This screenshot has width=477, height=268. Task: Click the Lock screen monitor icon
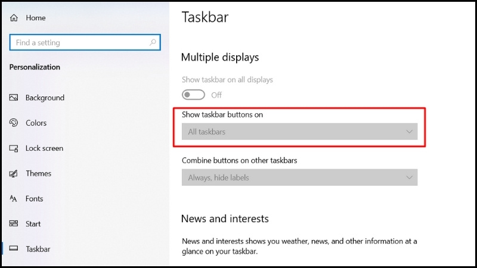point(13,148)
